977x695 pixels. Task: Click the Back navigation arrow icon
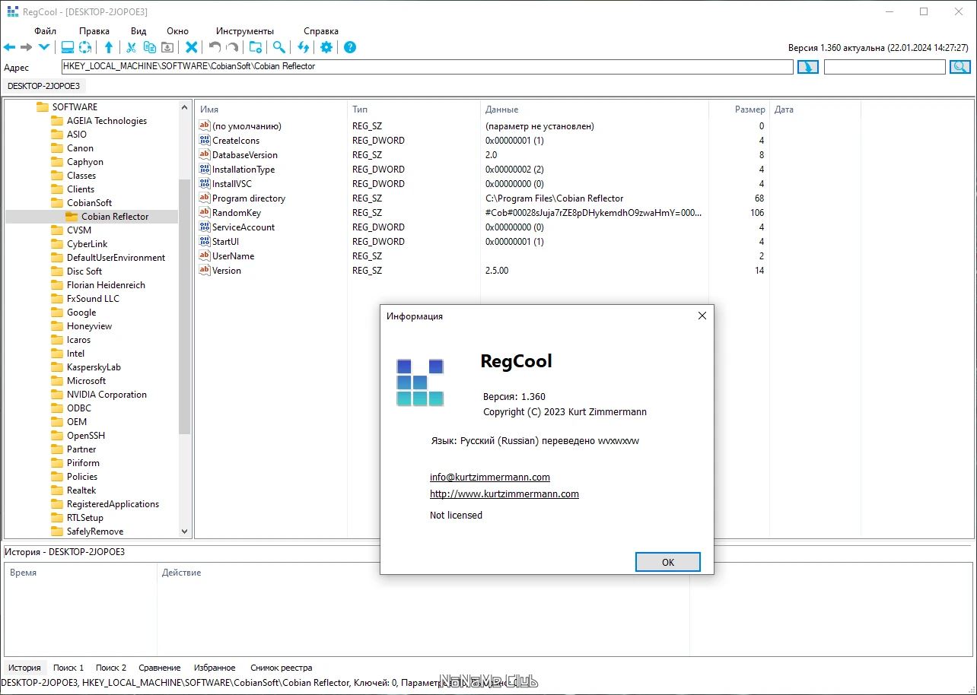click(9, 47)
